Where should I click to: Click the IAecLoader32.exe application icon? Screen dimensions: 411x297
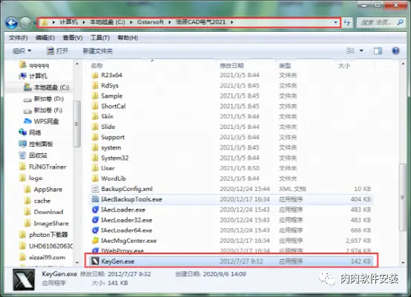click(x=95, y=220)
